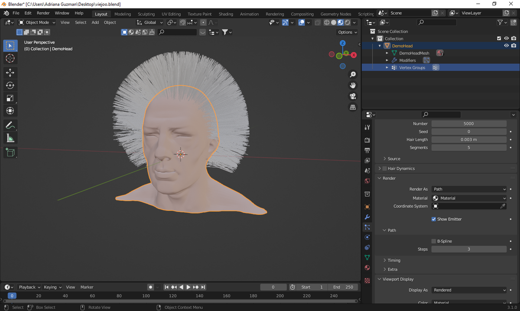
Task: Open the Render As Path dropdown
Action: pos(469,189)
